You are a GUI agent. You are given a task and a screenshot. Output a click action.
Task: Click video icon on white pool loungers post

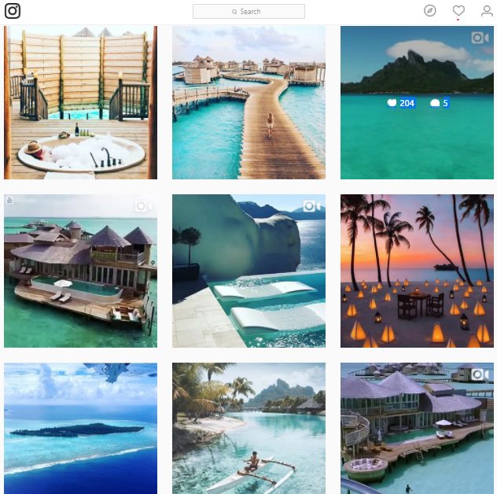311,206
